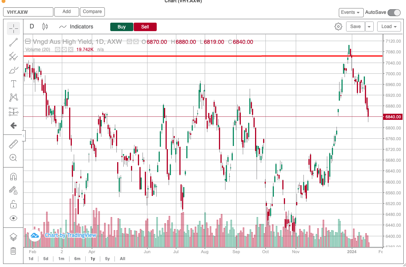Open chart settings gear icon

[x=338, y=27]
